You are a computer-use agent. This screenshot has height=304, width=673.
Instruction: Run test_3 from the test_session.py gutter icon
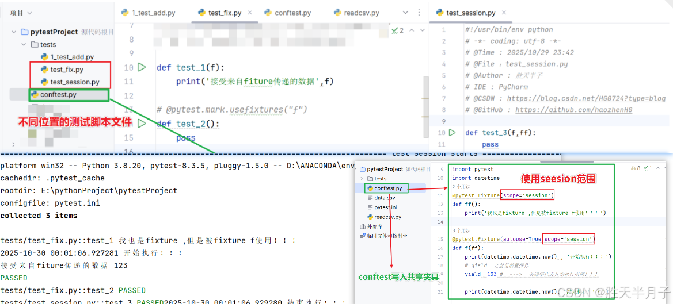click(x=452, y=133)
